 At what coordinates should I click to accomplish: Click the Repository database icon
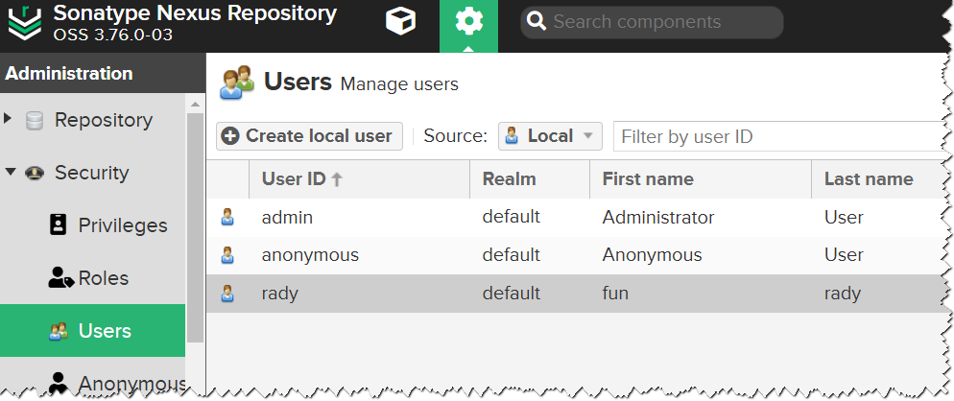tap(35, 121)
